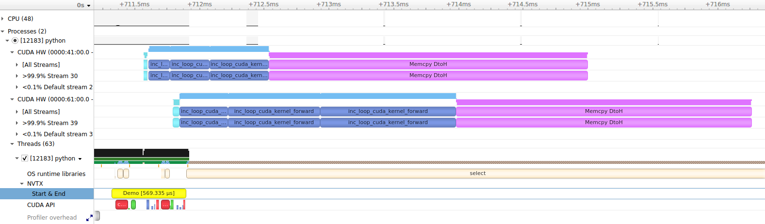This screenshot has width=765, height=224.
Task: Open the python thread options dropdown arrow
Action: pyautogui.click(x=80, y=159)
